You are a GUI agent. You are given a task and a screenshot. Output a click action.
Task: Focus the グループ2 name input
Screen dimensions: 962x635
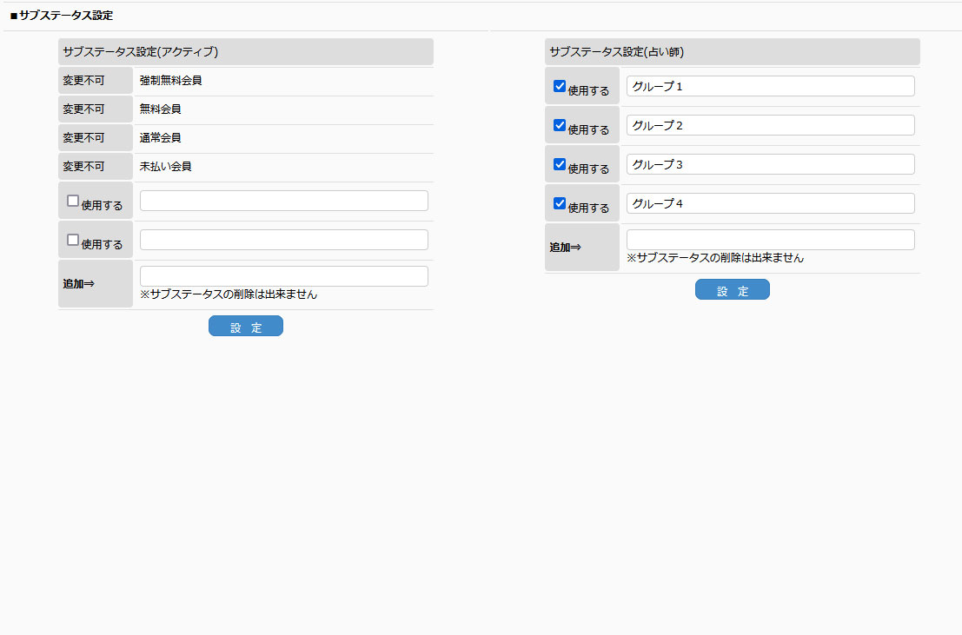click(x=770, y=125)
